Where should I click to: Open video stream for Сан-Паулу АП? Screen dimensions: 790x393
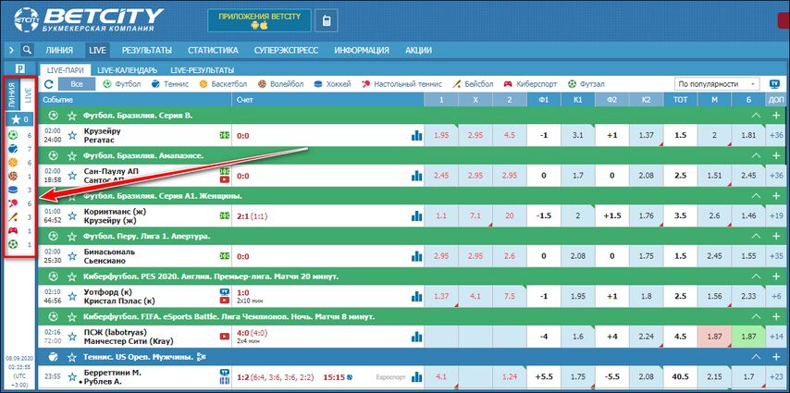click(x=225, y=180)
